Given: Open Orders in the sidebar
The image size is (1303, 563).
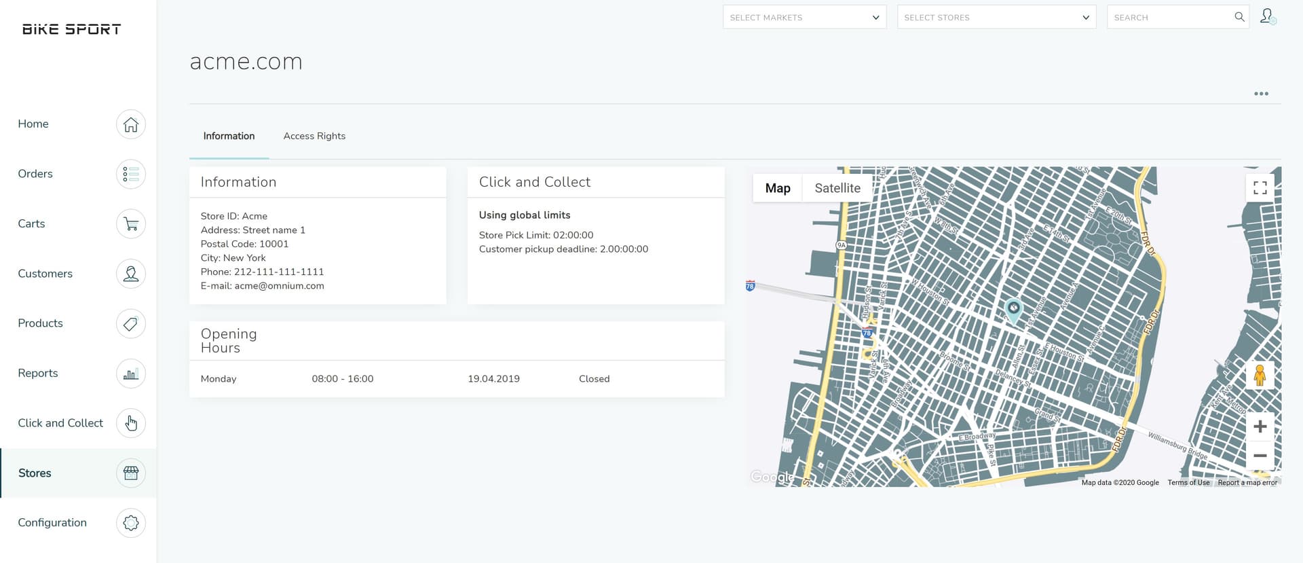Looking at the screenshot, I should click(35, 174).
